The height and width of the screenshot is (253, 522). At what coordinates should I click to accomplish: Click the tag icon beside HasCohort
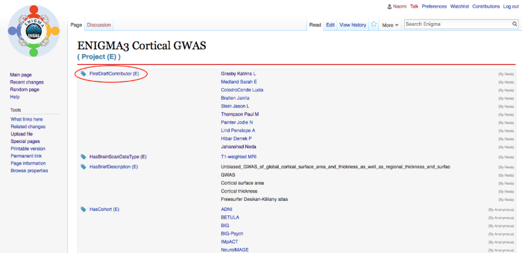(x=84, y=209)
